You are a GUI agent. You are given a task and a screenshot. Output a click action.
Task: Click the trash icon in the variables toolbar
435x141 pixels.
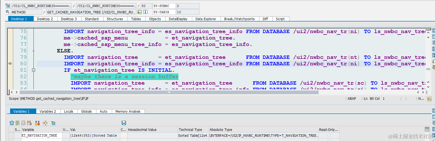(12, 123)
